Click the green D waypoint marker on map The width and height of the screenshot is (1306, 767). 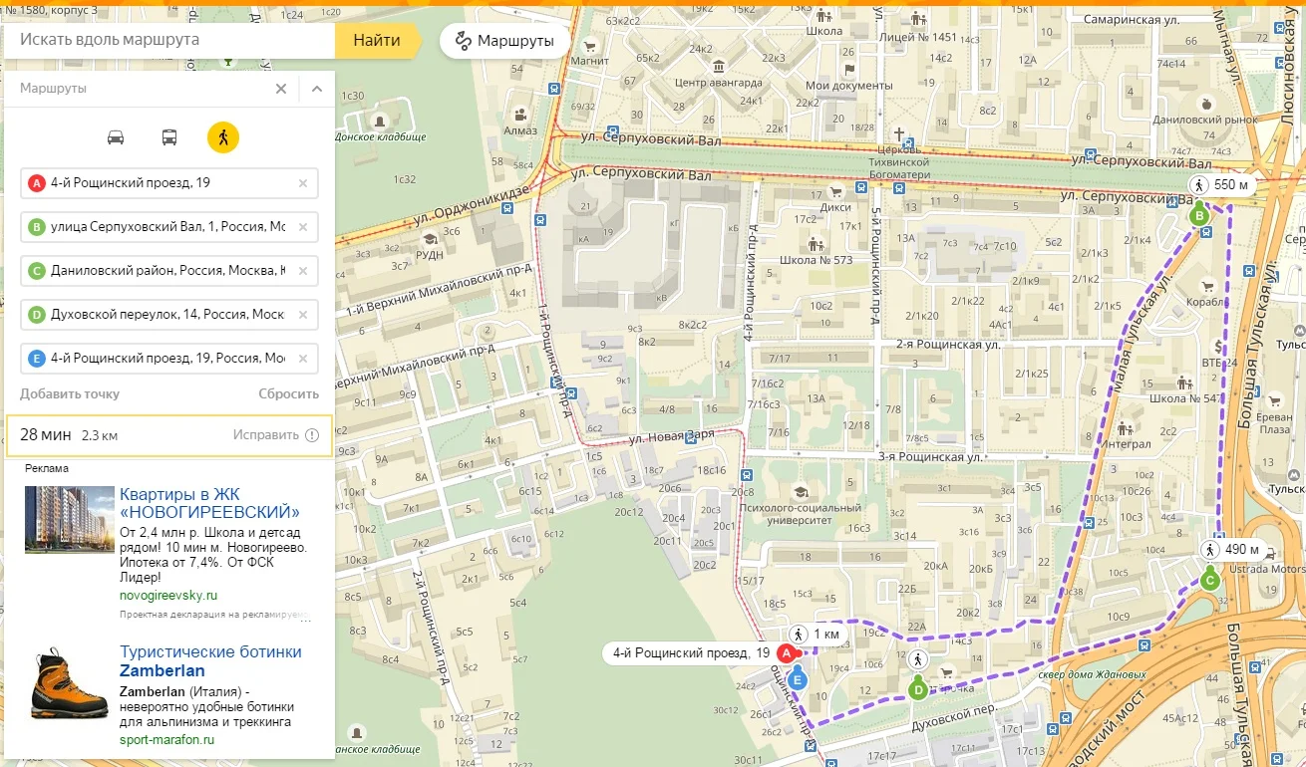918,689
